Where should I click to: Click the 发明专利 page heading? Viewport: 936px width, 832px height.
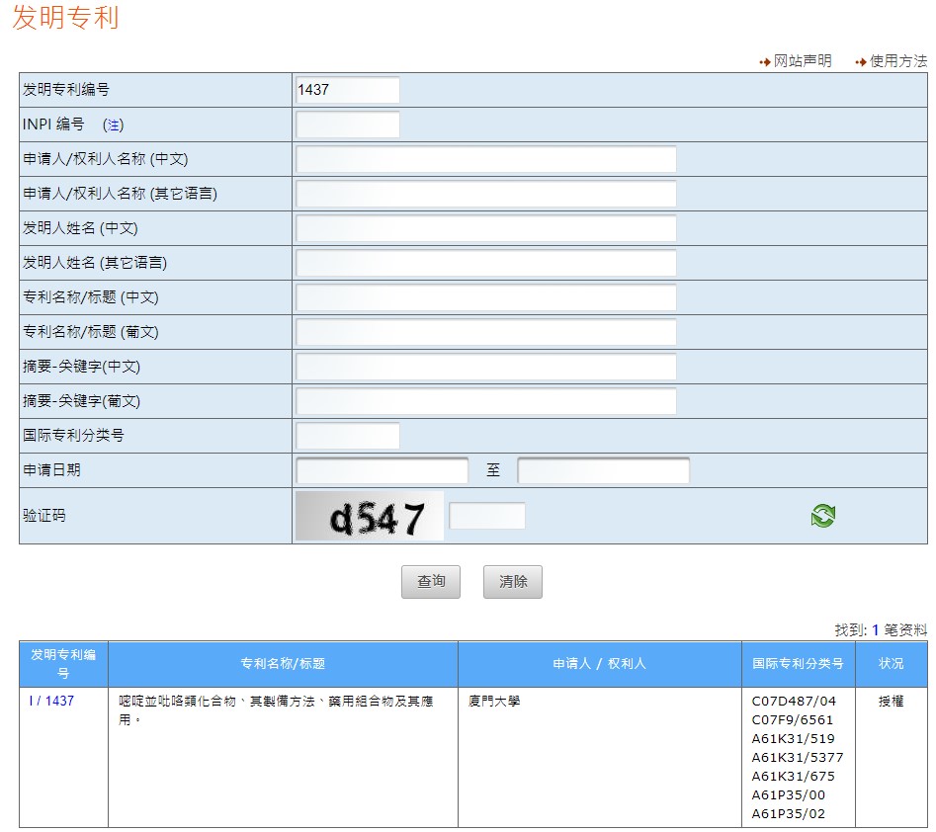(65, 18)
